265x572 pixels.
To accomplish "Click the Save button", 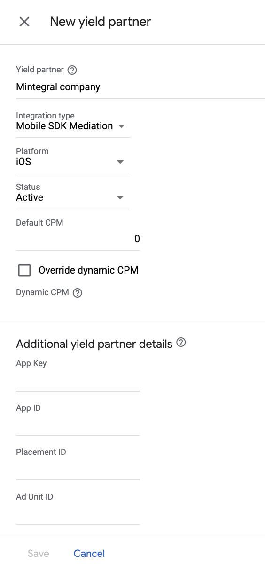I will (39, 554).
